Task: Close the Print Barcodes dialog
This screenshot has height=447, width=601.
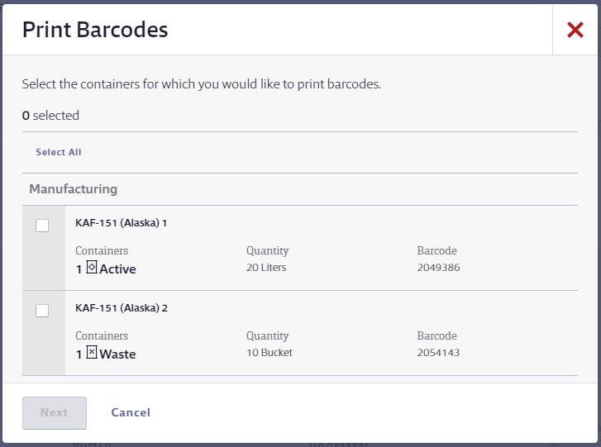Action: [x=575, y=30]
